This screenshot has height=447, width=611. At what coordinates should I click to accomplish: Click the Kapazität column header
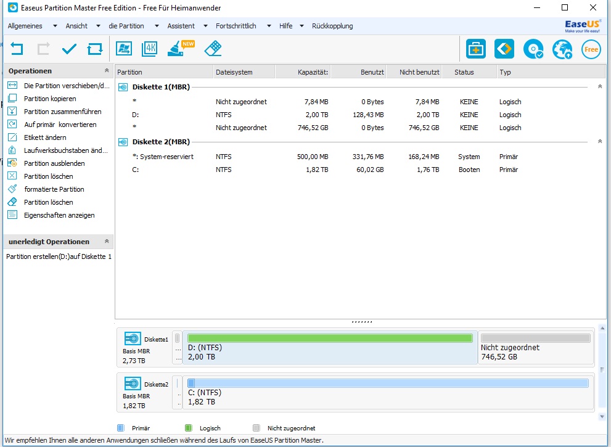pyautogui.click(x=303, y=72)
